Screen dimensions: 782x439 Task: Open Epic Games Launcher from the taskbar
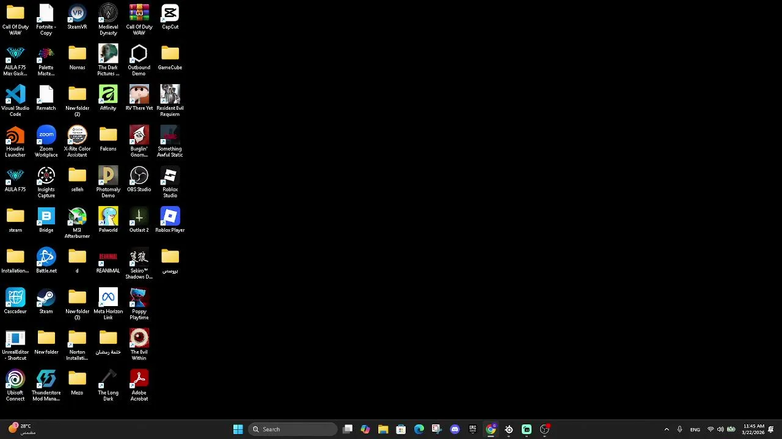click(473, 429)
